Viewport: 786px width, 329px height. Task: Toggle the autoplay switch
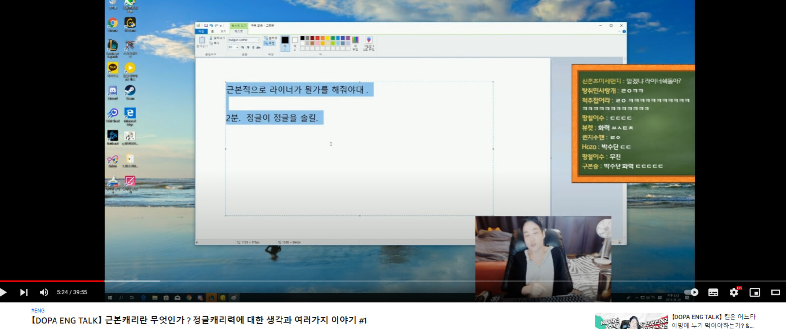tap(691, 292)
